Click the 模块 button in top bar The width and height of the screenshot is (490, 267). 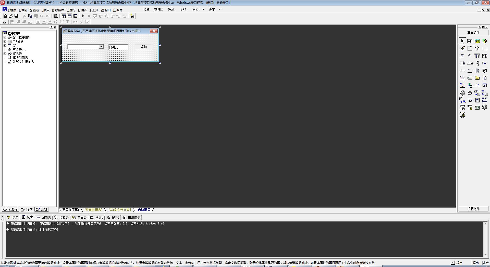click(x=146, y=9)
